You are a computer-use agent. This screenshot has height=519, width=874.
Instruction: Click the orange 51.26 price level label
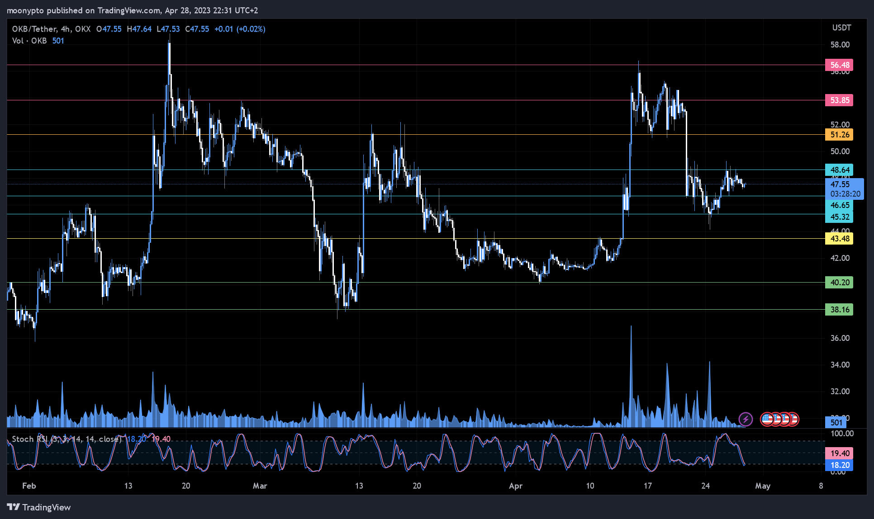pos(839,135)
